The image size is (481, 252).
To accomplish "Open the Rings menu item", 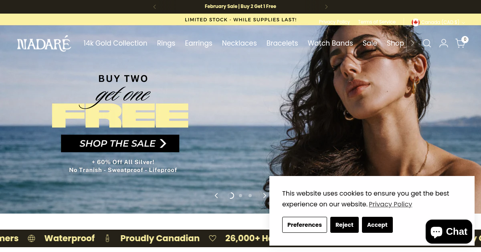I will [x=166, y=43].
